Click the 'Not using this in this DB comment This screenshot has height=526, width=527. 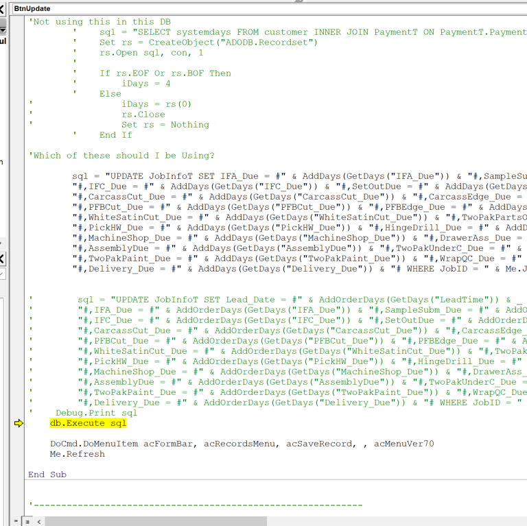coord(99,22)
